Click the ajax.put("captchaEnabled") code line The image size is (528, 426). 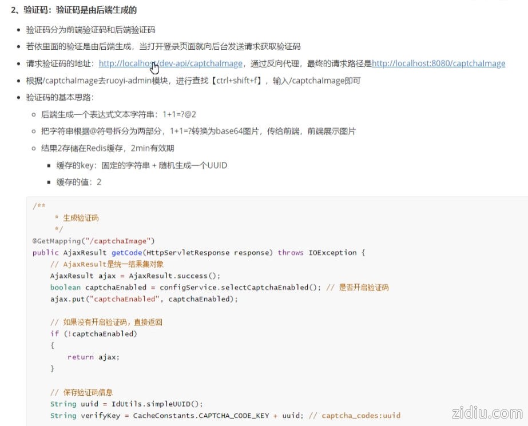click(144, 299)
